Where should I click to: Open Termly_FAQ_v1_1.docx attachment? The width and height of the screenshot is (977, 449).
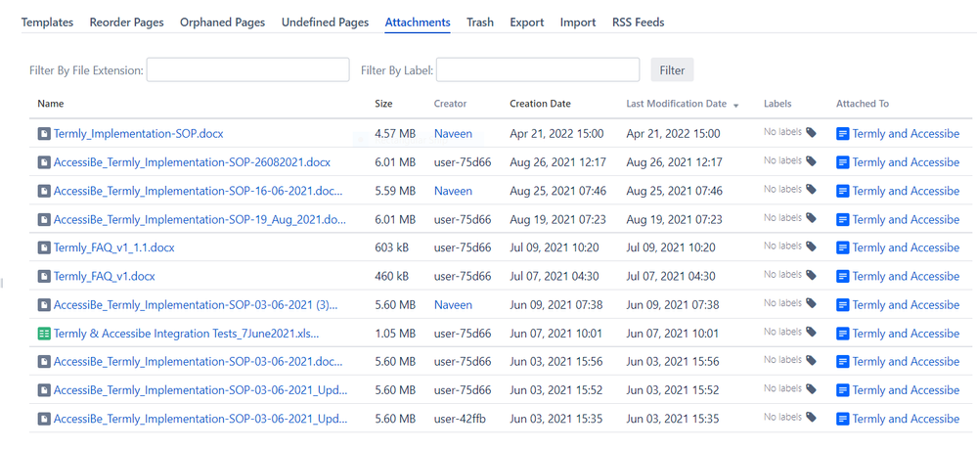click(114, 247)
